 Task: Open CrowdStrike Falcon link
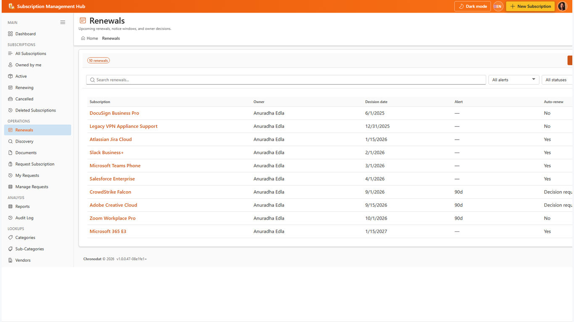click(x=111, y=192)
